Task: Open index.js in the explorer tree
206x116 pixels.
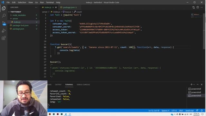Action: click(x=17, y=22)
